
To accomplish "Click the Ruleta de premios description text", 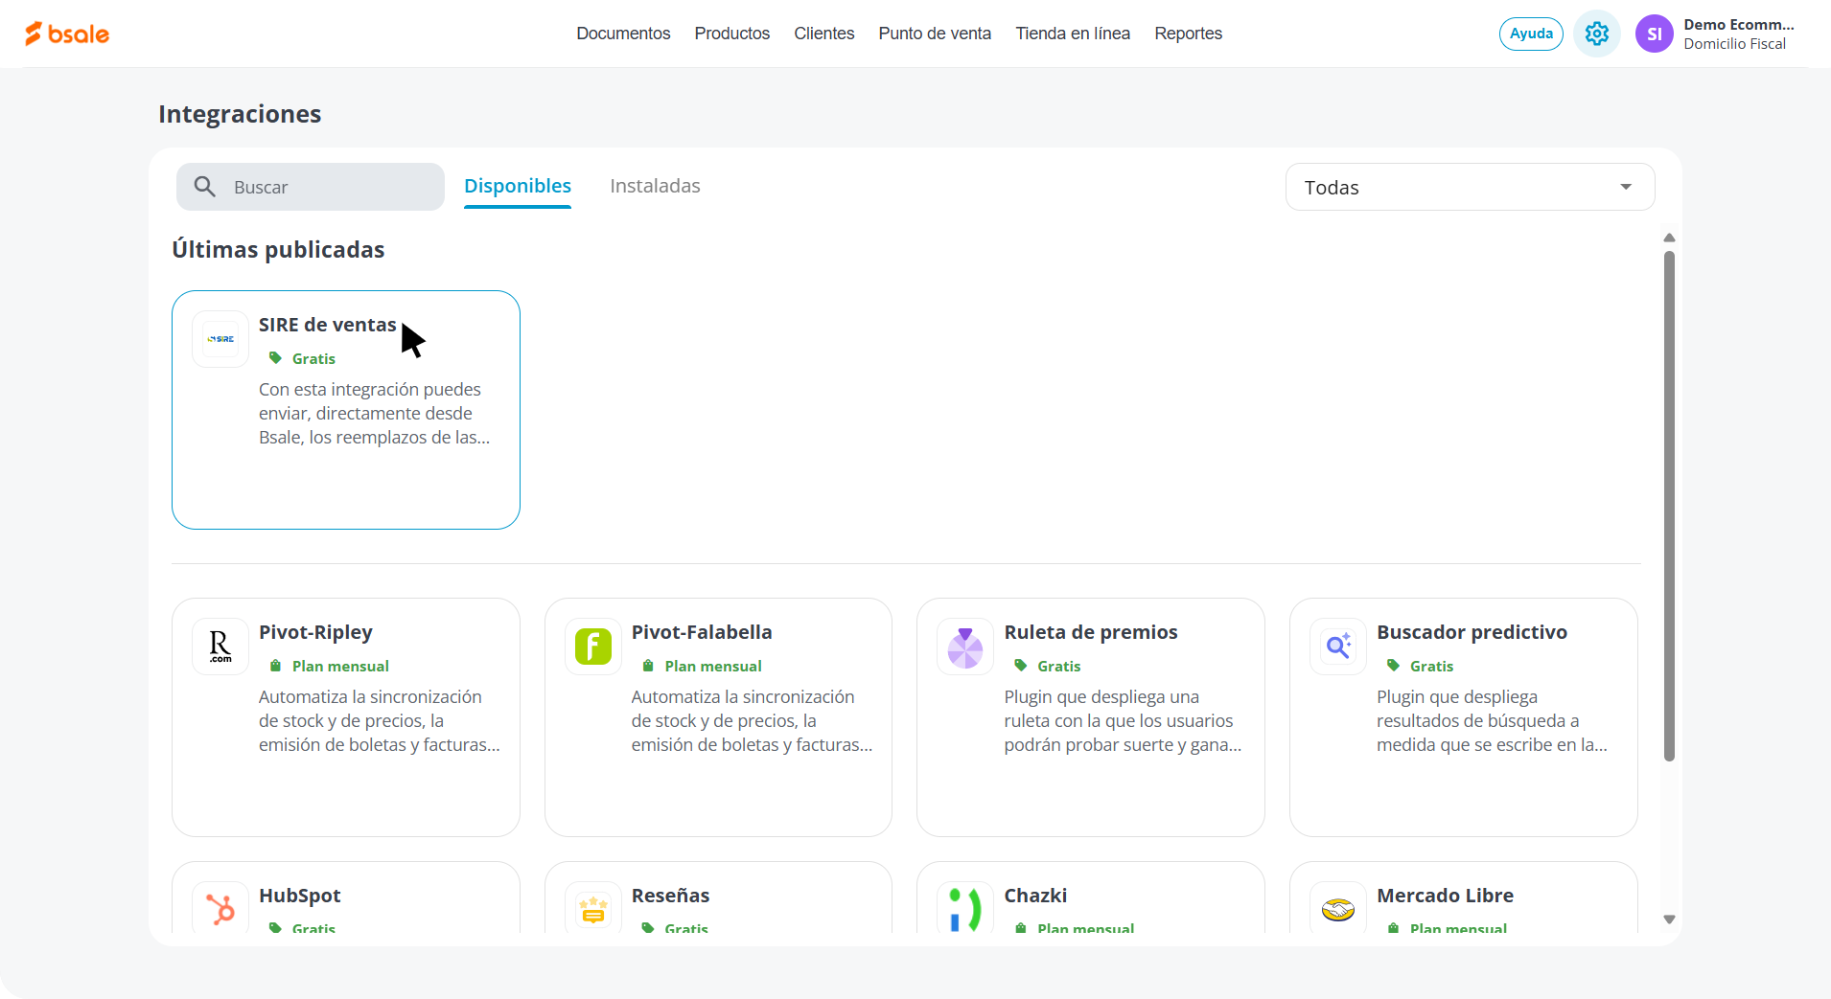I will pos(1123,721).
